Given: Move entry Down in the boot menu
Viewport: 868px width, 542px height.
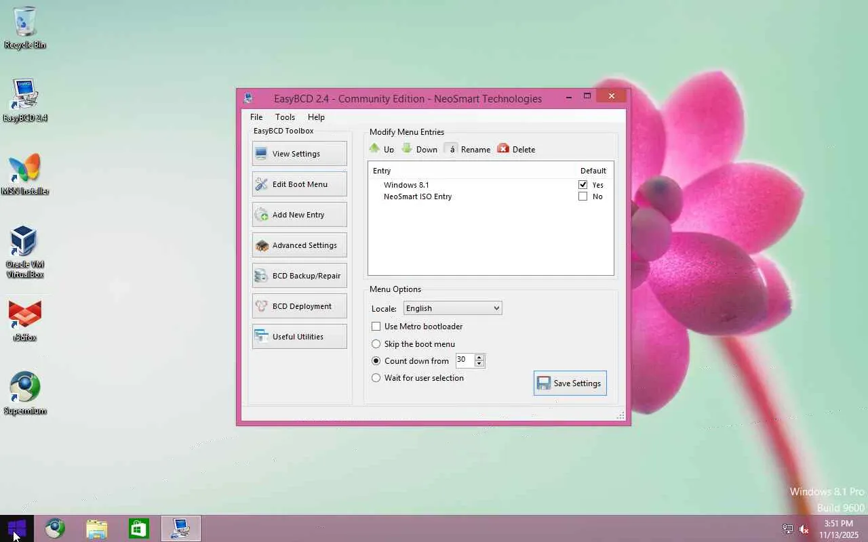Looking at the screenshot, I should coord(419,149).
